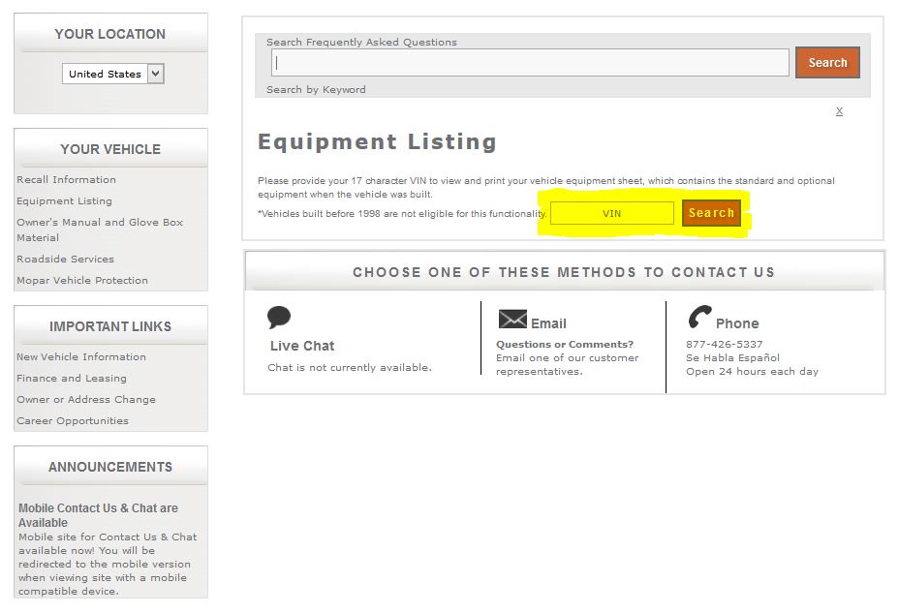Click the Live Chat speech bubble icon
The width and height of the screenshot is (899, 613).
point(279,318)
